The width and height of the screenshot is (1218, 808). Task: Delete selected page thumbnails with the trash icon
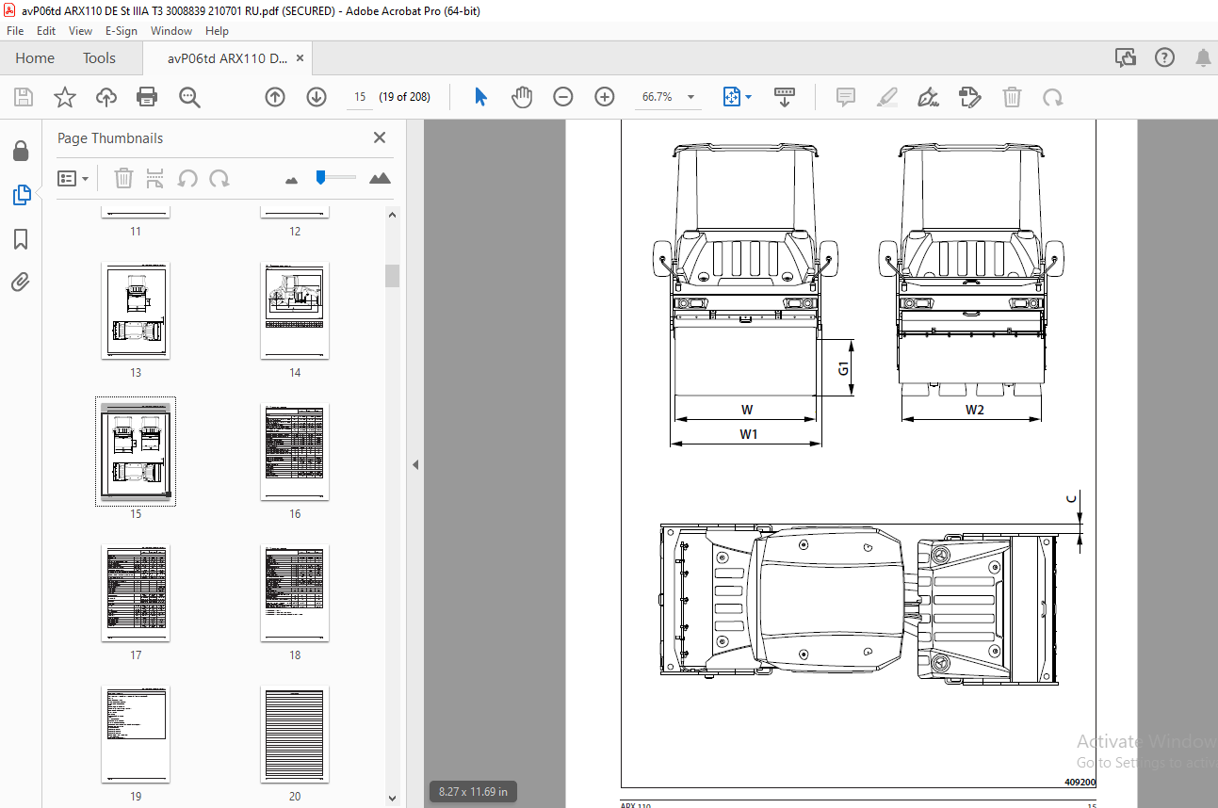pos(123,178)
